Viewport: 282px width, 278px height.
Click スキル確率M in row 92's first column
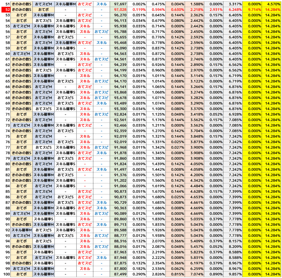click(x=21, y=230)
